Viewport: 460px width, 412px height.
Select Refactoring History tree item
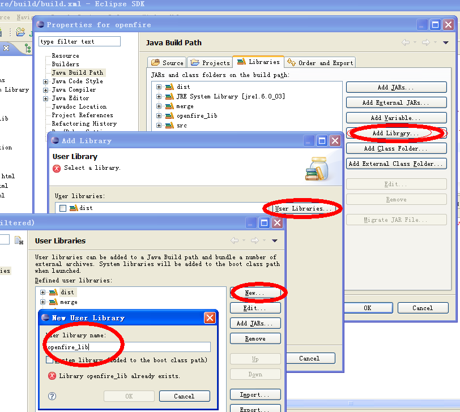84,124
